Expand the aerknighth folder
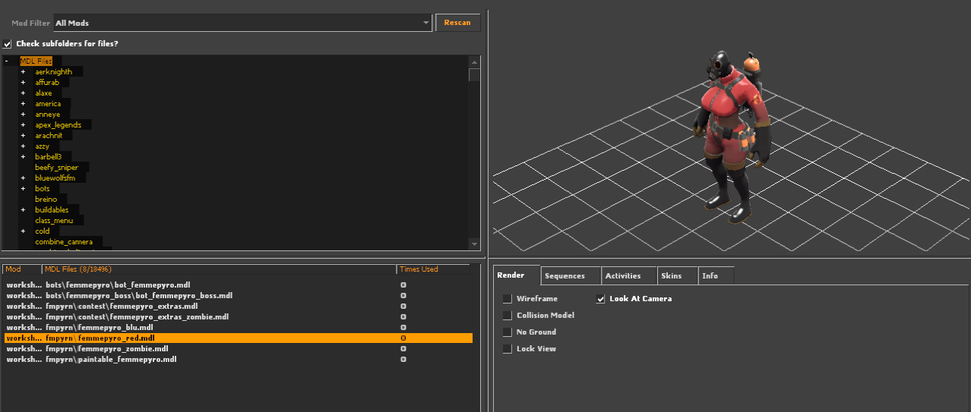971x412 pixels. (x=23, y=71)
